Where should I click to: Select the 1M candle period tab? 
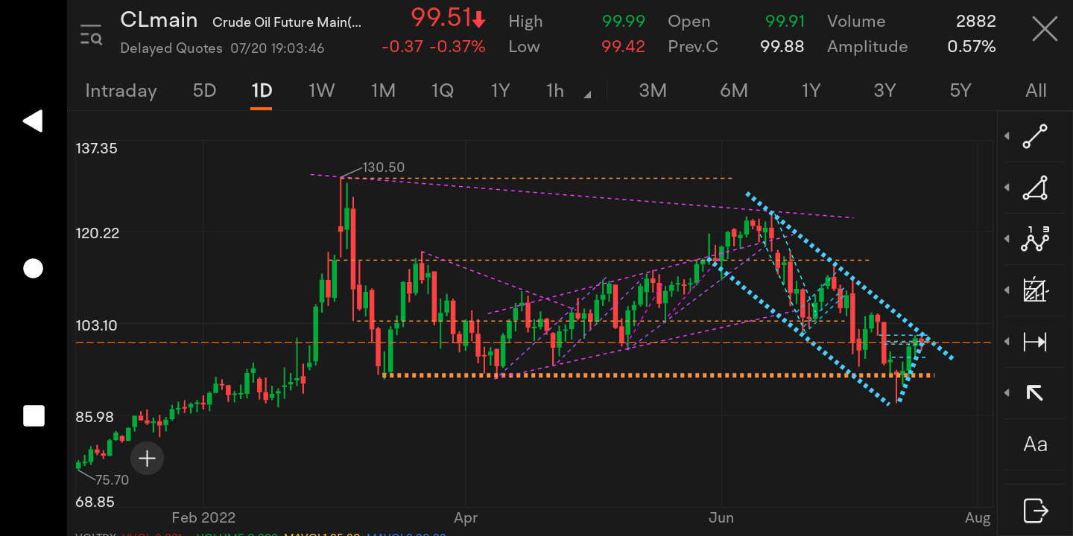(x=383, y=91)
